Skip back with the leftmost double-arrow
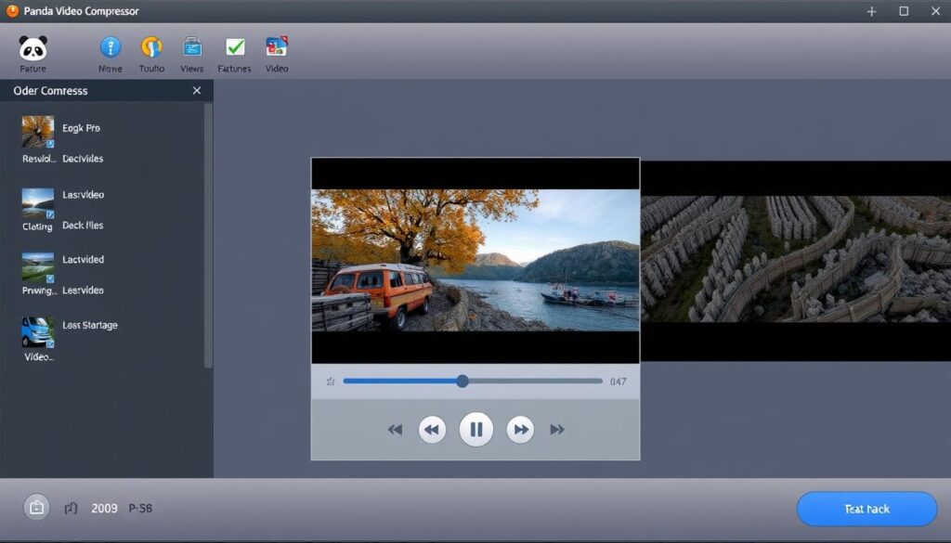This screenshot has width=951, height=543. coord(395,430)
